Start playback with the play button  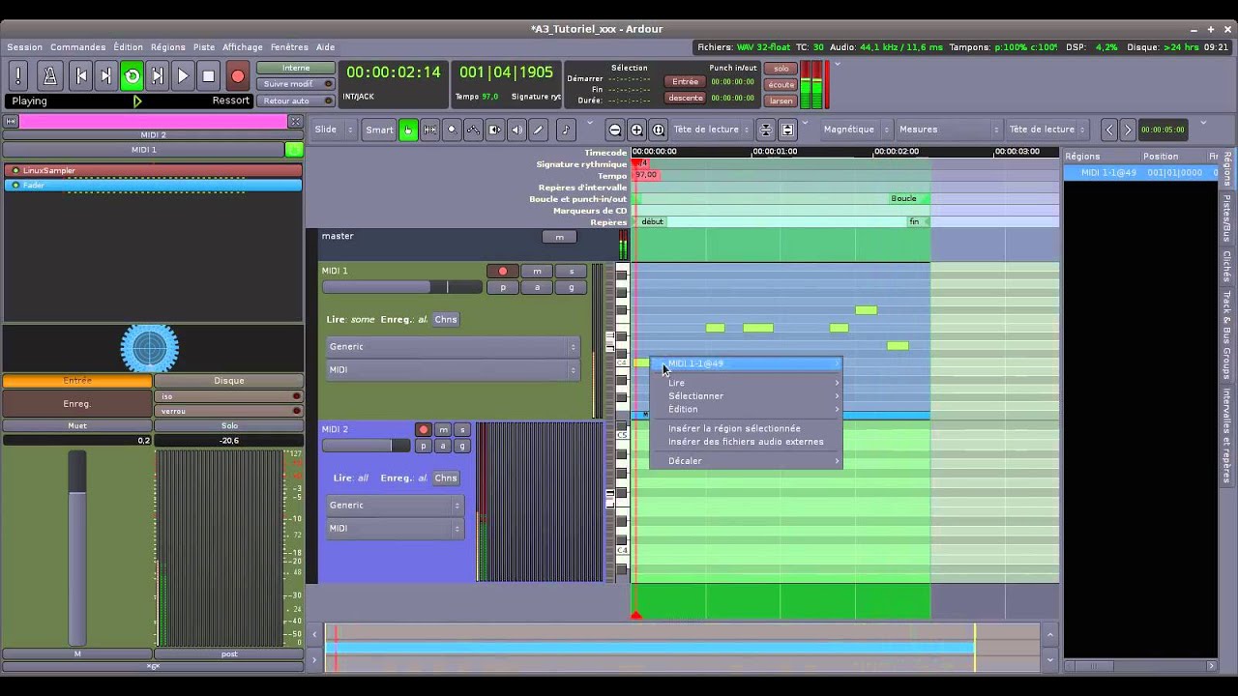coord(182,75)
